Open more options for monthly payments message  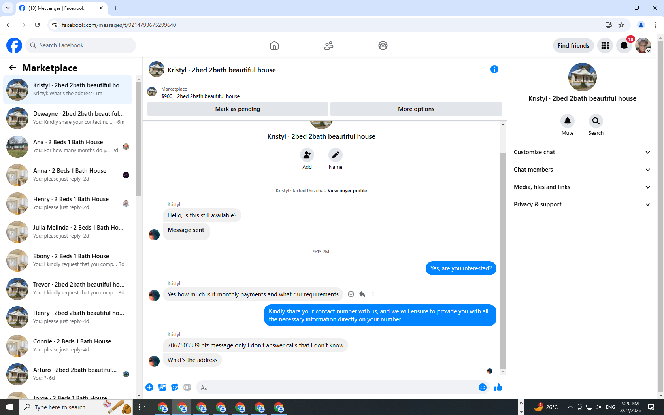373,294
